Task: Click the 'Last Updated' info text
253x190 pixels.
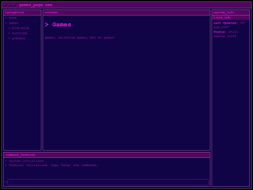Action: pos(230,25)
